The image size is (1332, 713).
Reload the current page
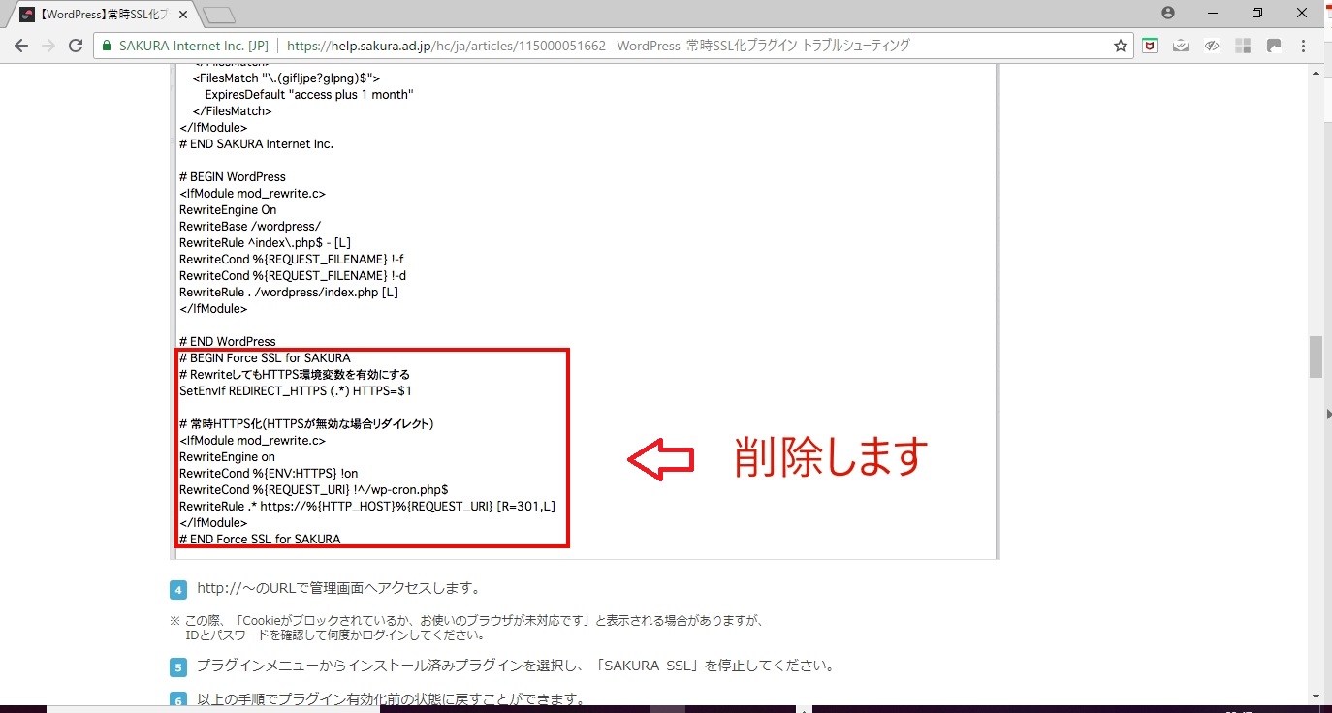(76, 46)
